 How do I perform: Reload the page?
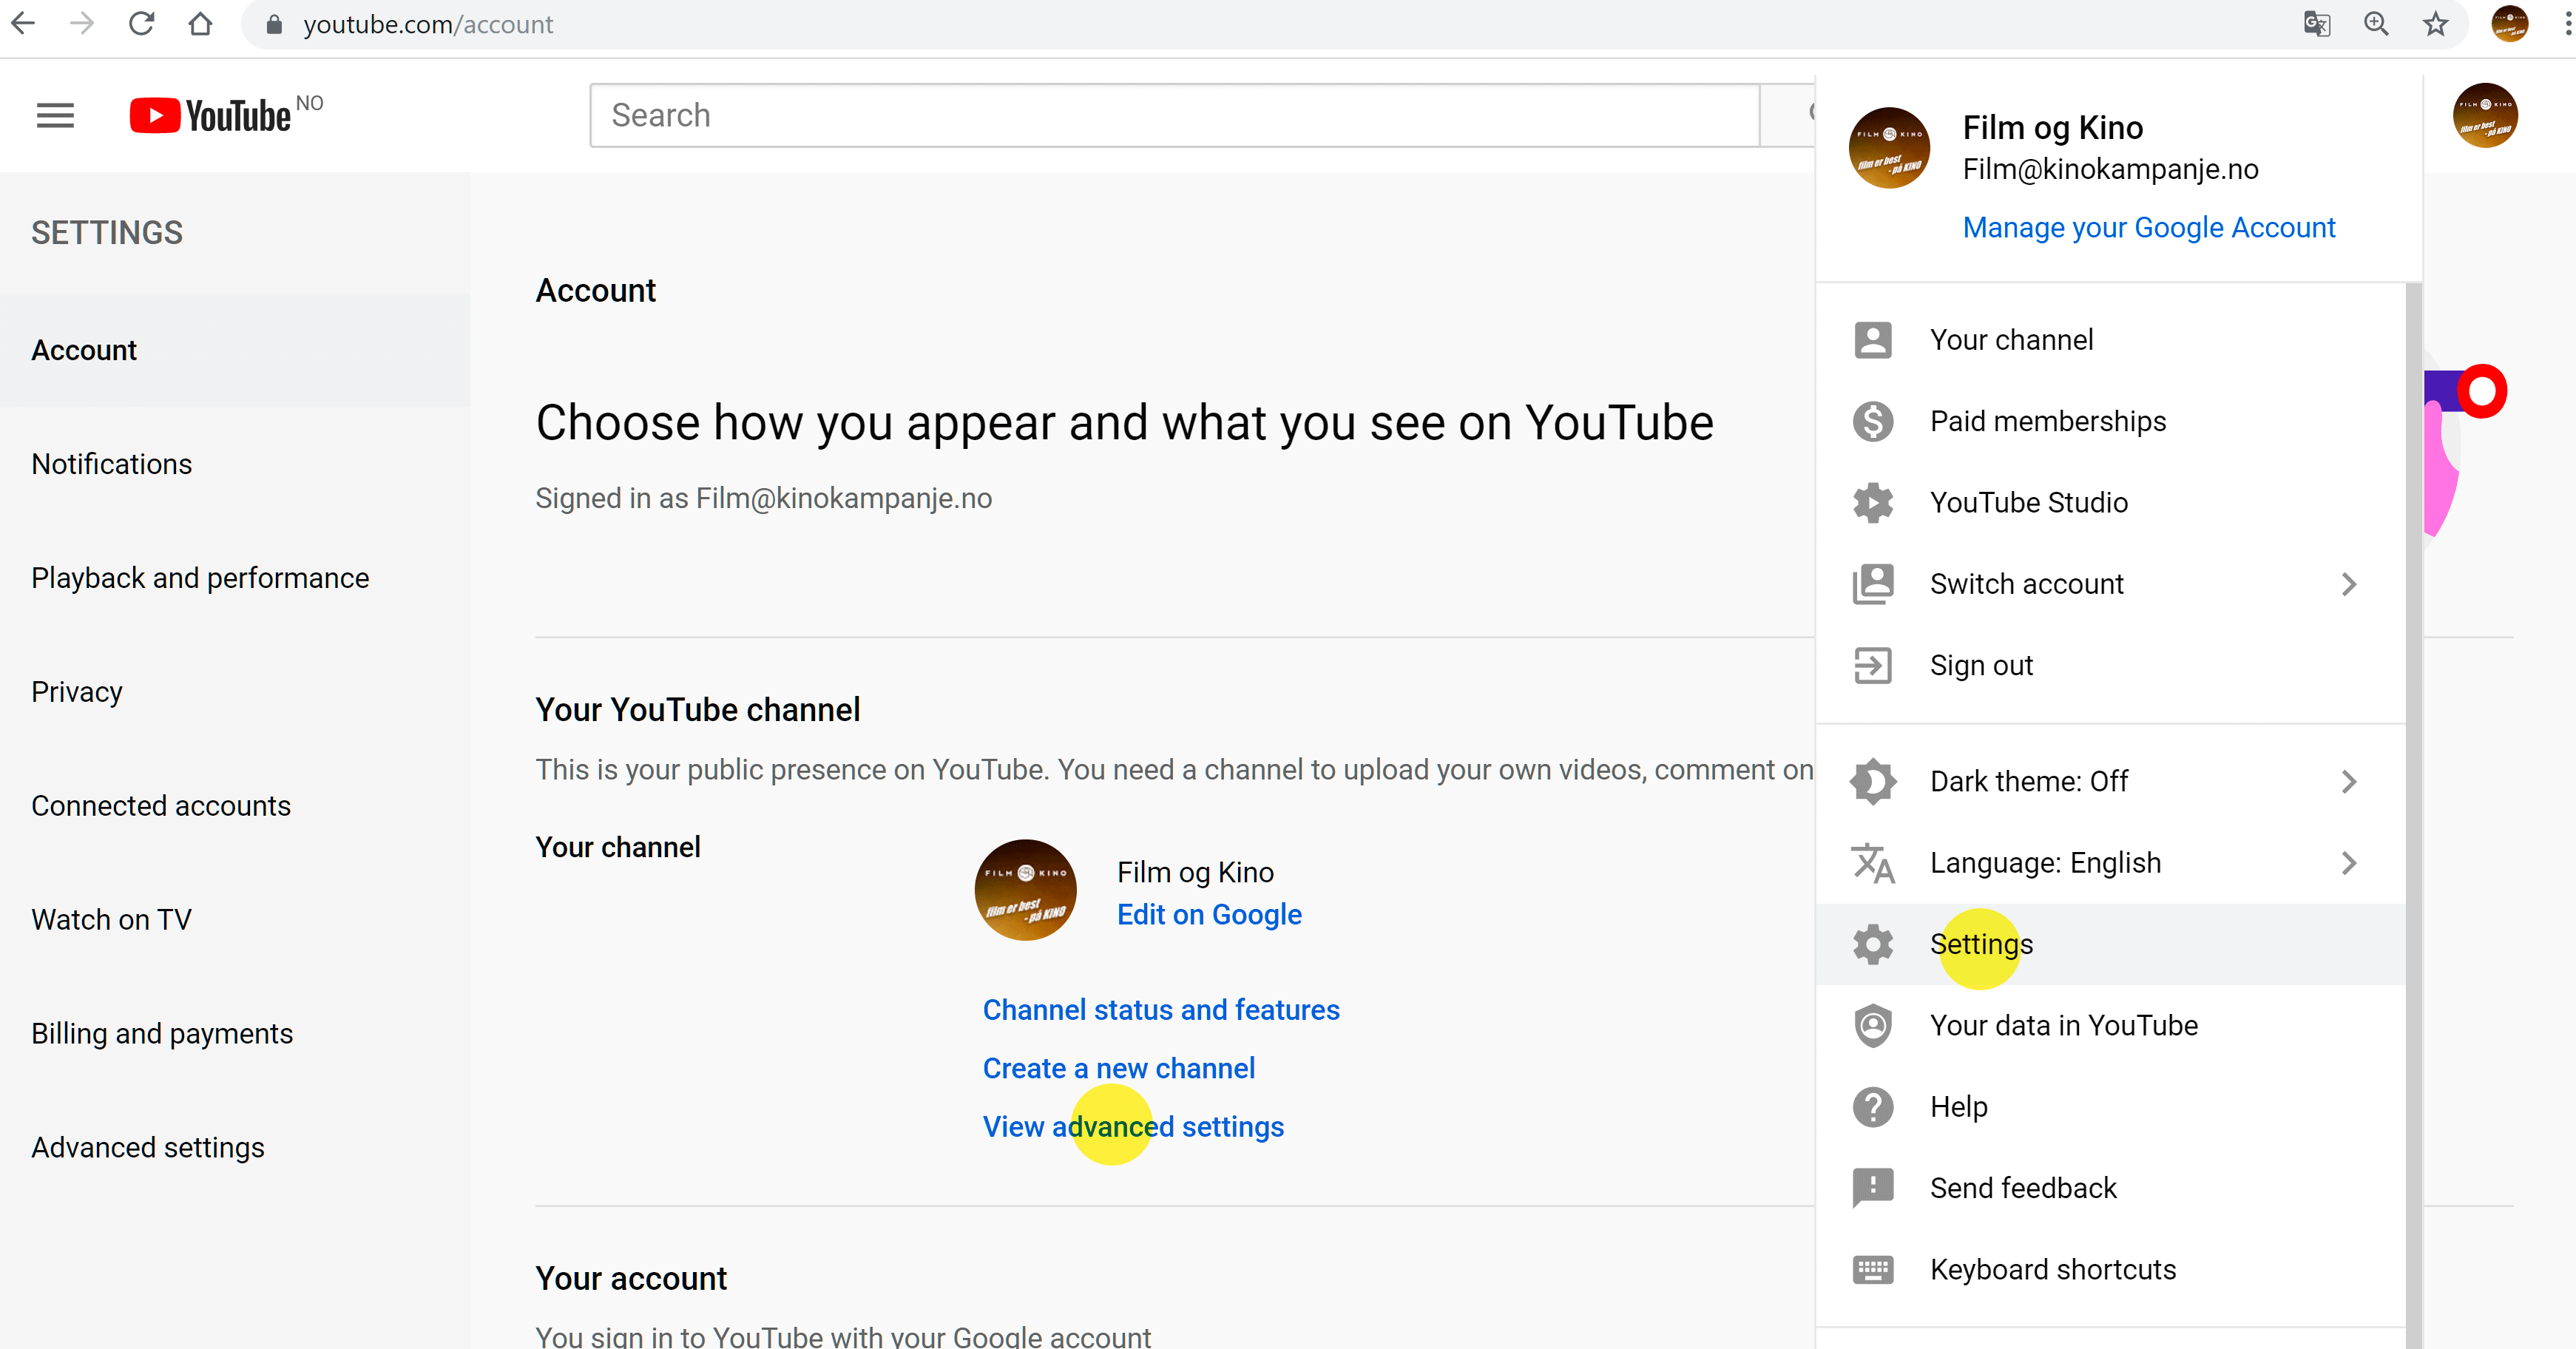[x=141, y=24]
